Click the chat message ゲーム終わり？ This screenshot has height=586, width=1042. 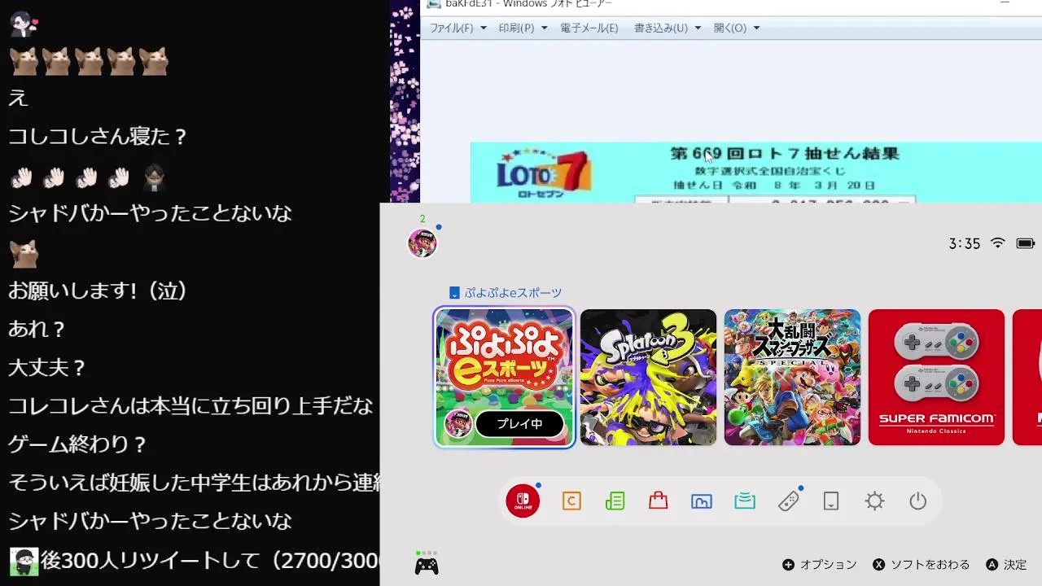tap(78, 444)
